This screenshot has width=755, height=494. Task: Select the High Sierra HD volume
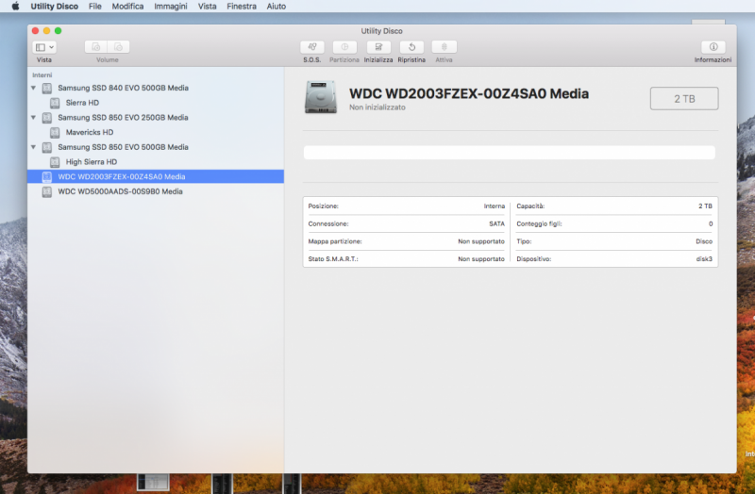point(91,162)
